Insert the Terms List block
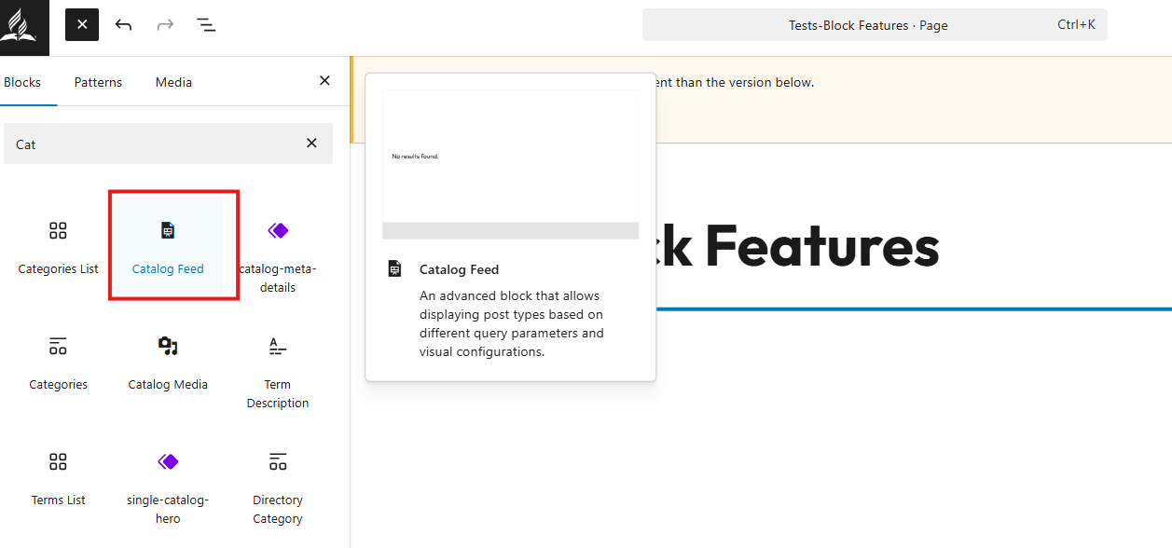 pyautogui.click(x=58, y=476)
